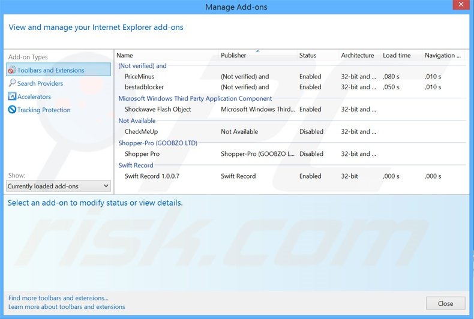The height and width of the screenshot is (319, 474).
Task: Close the Manage Add-ons window
Action: click(x=461, y=5)
